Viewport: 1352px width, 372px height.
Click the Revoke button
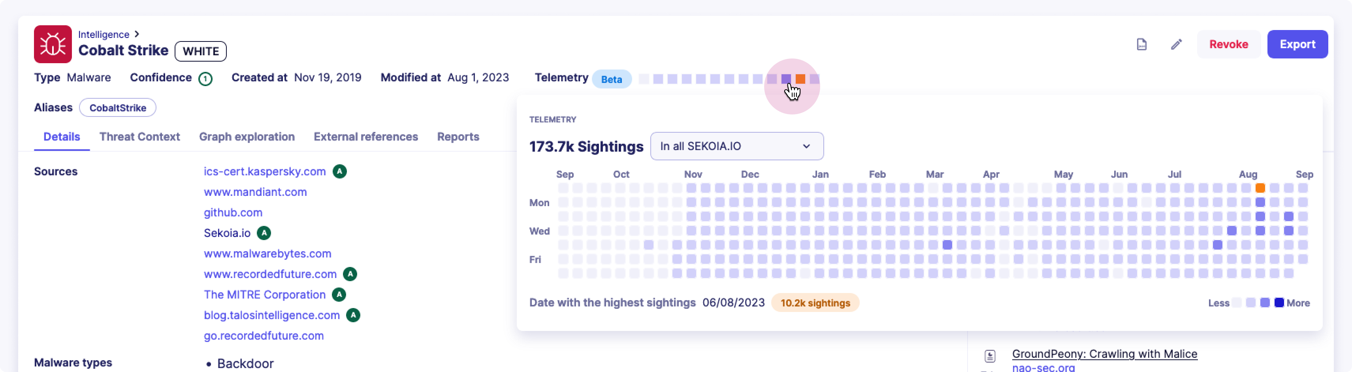tap(1229, 44)
